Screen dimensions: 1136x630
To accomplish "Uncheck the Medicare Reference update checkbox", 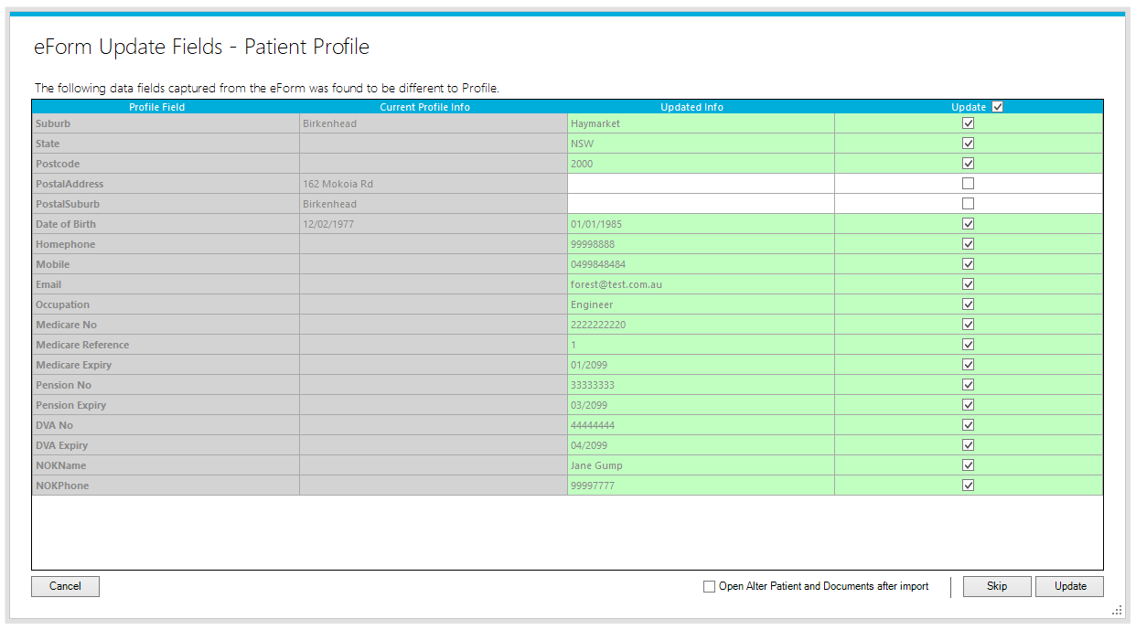I will (968, 345).
